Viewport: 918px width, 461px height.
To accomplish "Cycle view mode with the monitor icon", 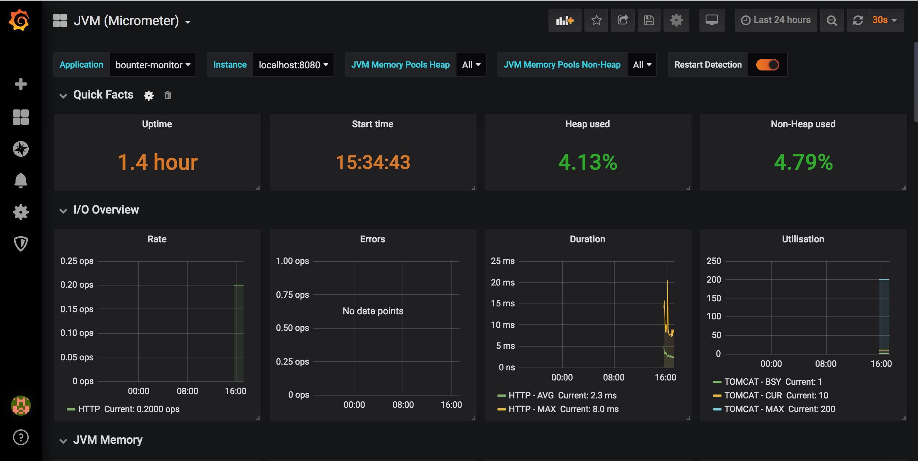I will click(711, 20).
